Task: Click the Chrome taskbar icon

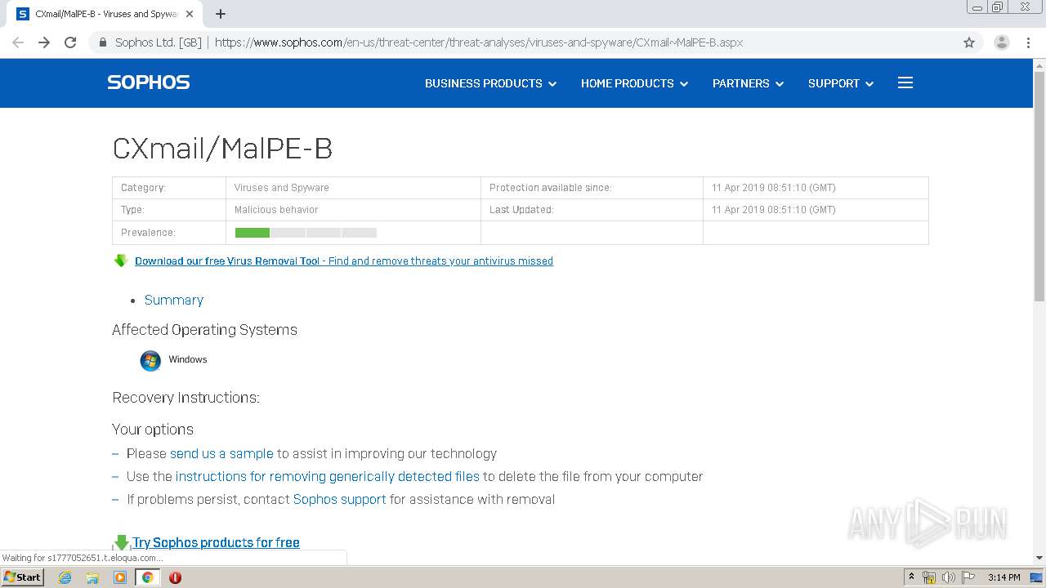Action: (x=148, y=577)
